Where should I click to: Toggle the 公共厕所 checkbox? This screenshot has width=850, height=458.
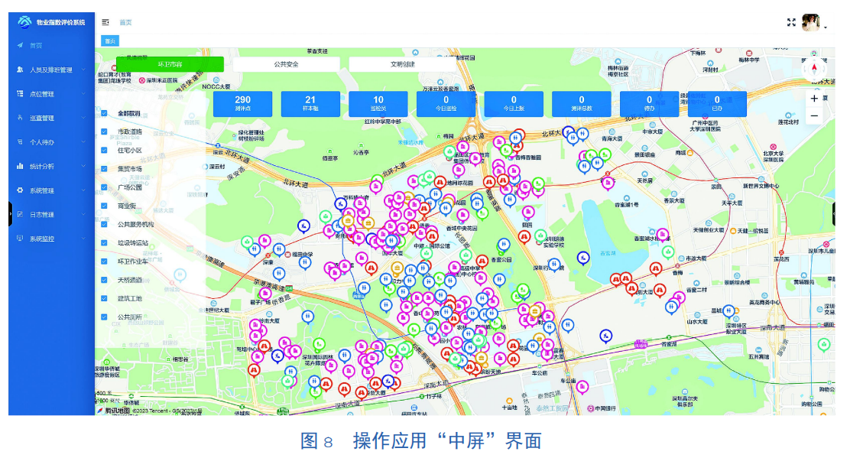coord(105,317)
